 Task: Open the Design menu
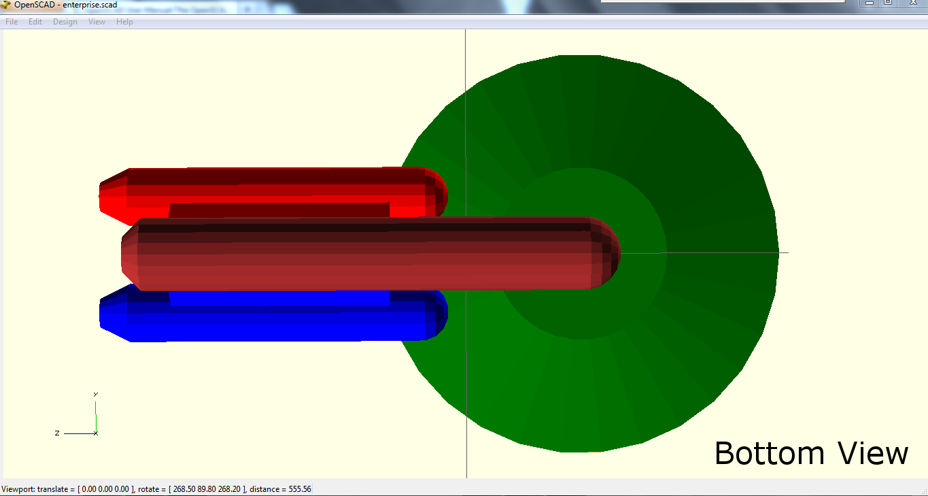(x=65, y=21)
